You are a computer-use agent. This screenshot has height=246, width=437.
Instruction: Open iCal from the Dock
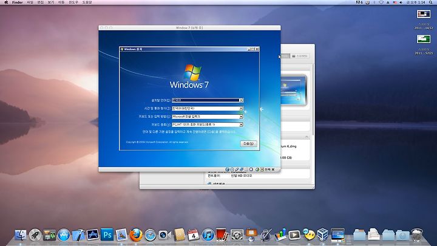click(193, 235)
